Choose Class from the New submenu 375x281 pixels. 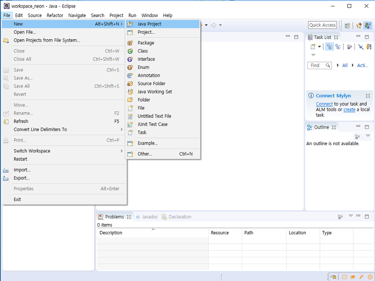coord(162,51)
